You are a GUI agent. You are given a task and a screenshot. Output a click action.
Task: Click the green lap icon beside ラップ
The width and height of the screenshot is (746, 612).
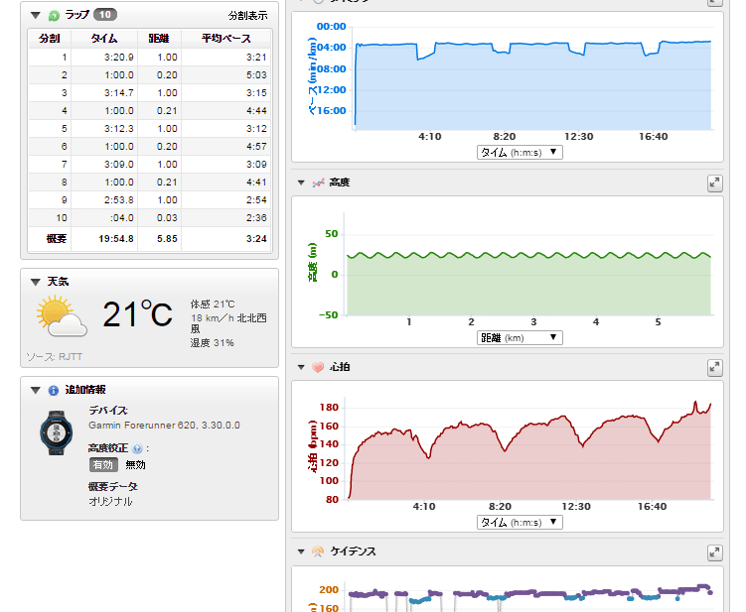pos(53,16)
